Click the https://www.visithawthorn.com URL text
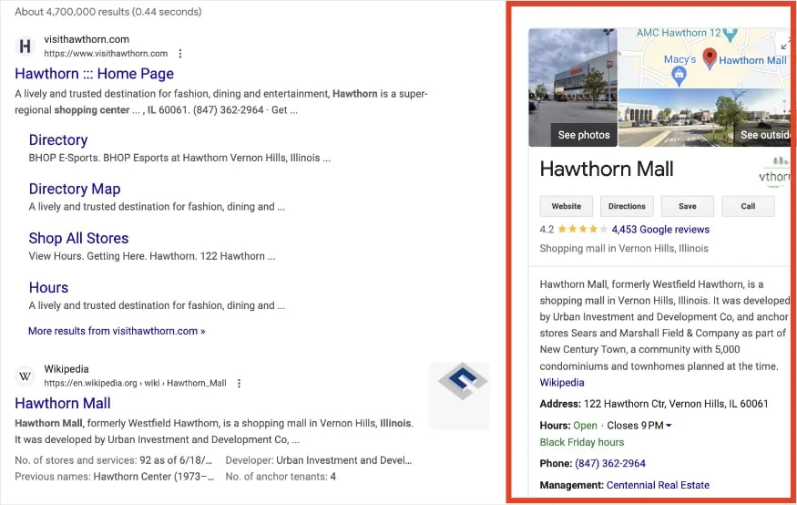 [106, 54]
